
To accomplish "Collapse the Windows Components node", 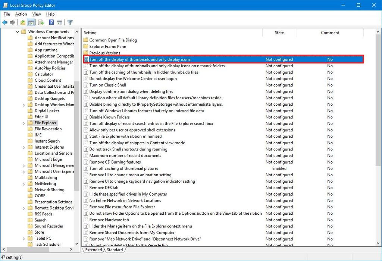I will click(x=17, y=31).
